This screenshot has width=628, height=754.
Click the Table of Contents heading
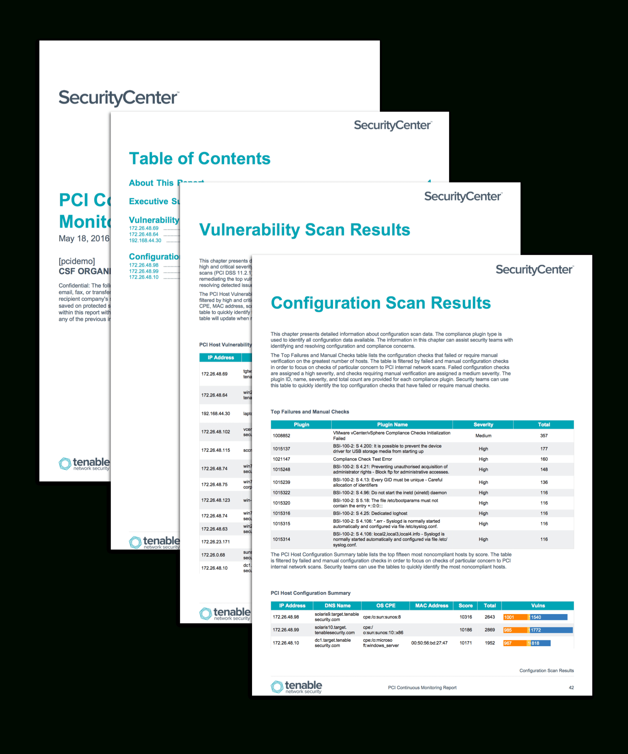(200, 158)
